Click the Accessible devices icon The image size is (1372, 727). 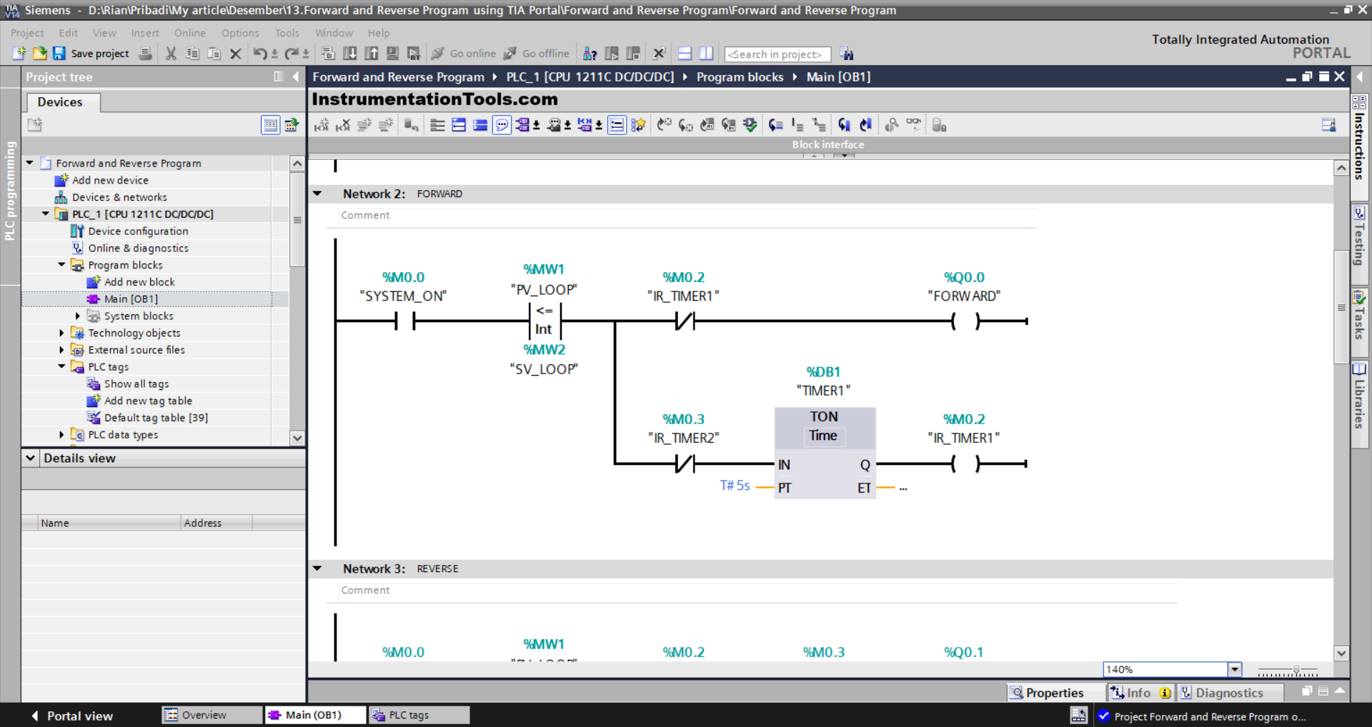click(x=590, y=54)
